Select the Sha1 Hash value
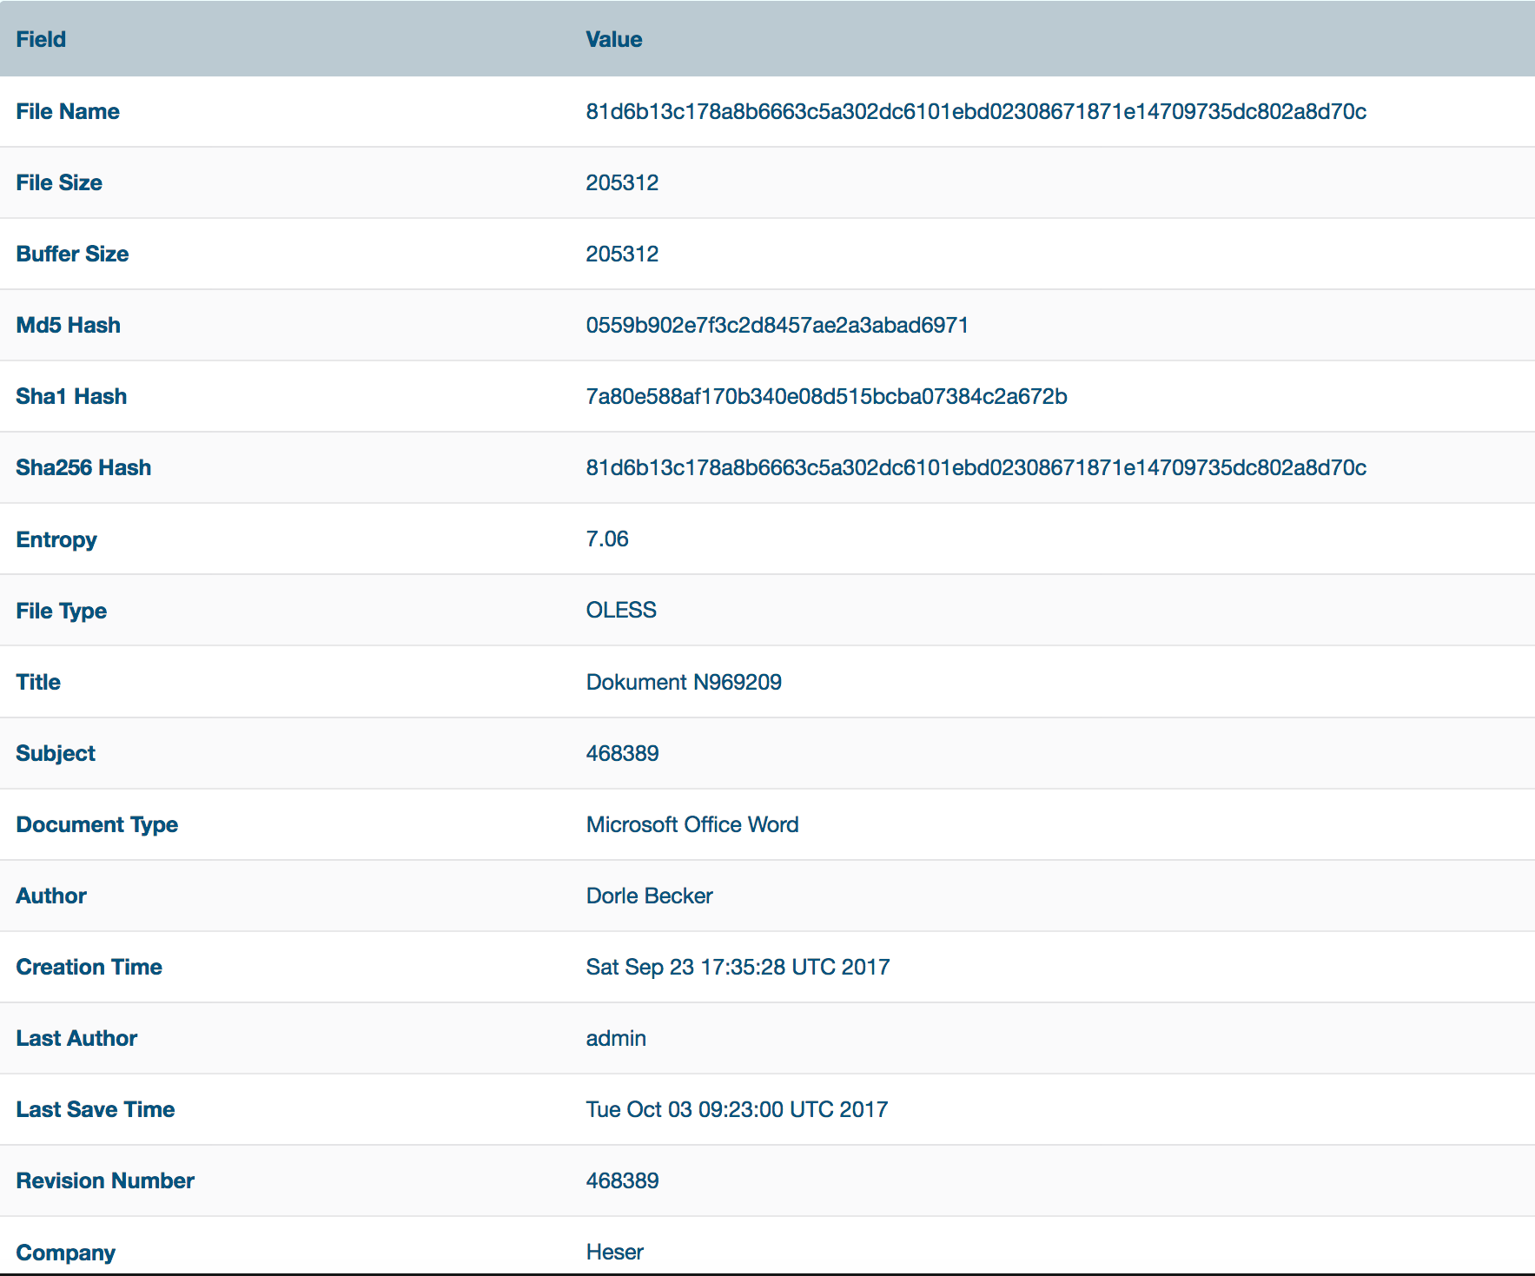The height and width of the screenshot is (1276, 1535). (x=826, y=397)
